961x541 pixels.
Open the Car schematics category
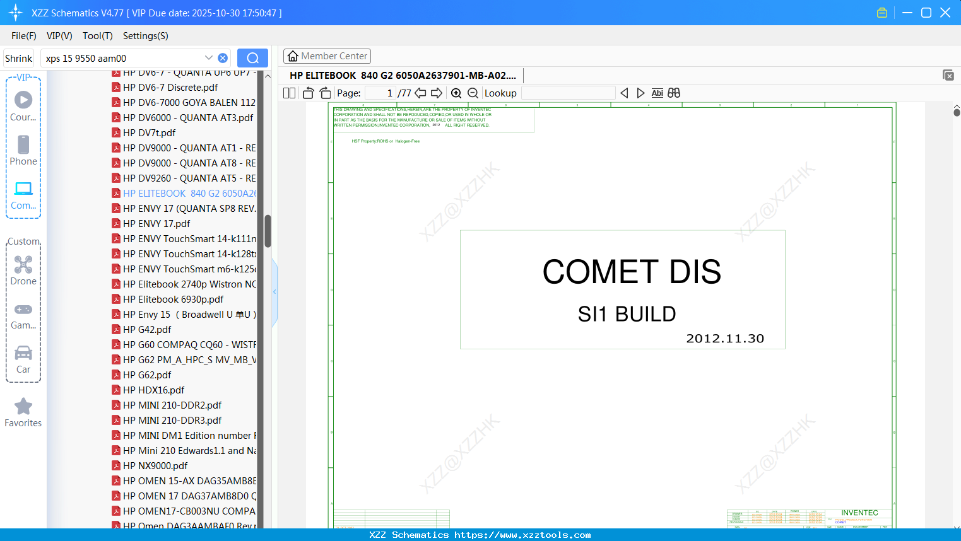tap(23, 359)
